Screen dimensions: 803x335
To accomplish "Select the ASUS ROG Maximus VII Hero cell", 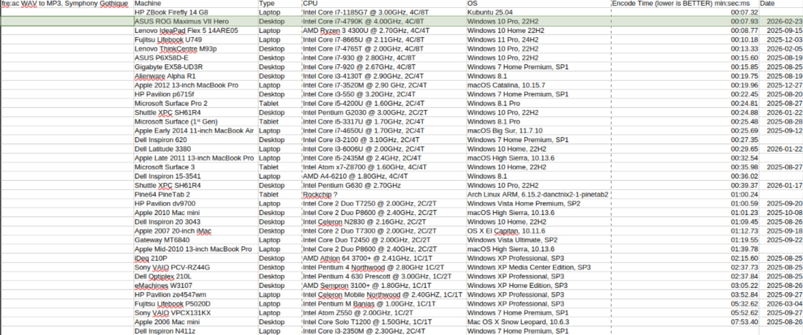I will tap(181, 21).
